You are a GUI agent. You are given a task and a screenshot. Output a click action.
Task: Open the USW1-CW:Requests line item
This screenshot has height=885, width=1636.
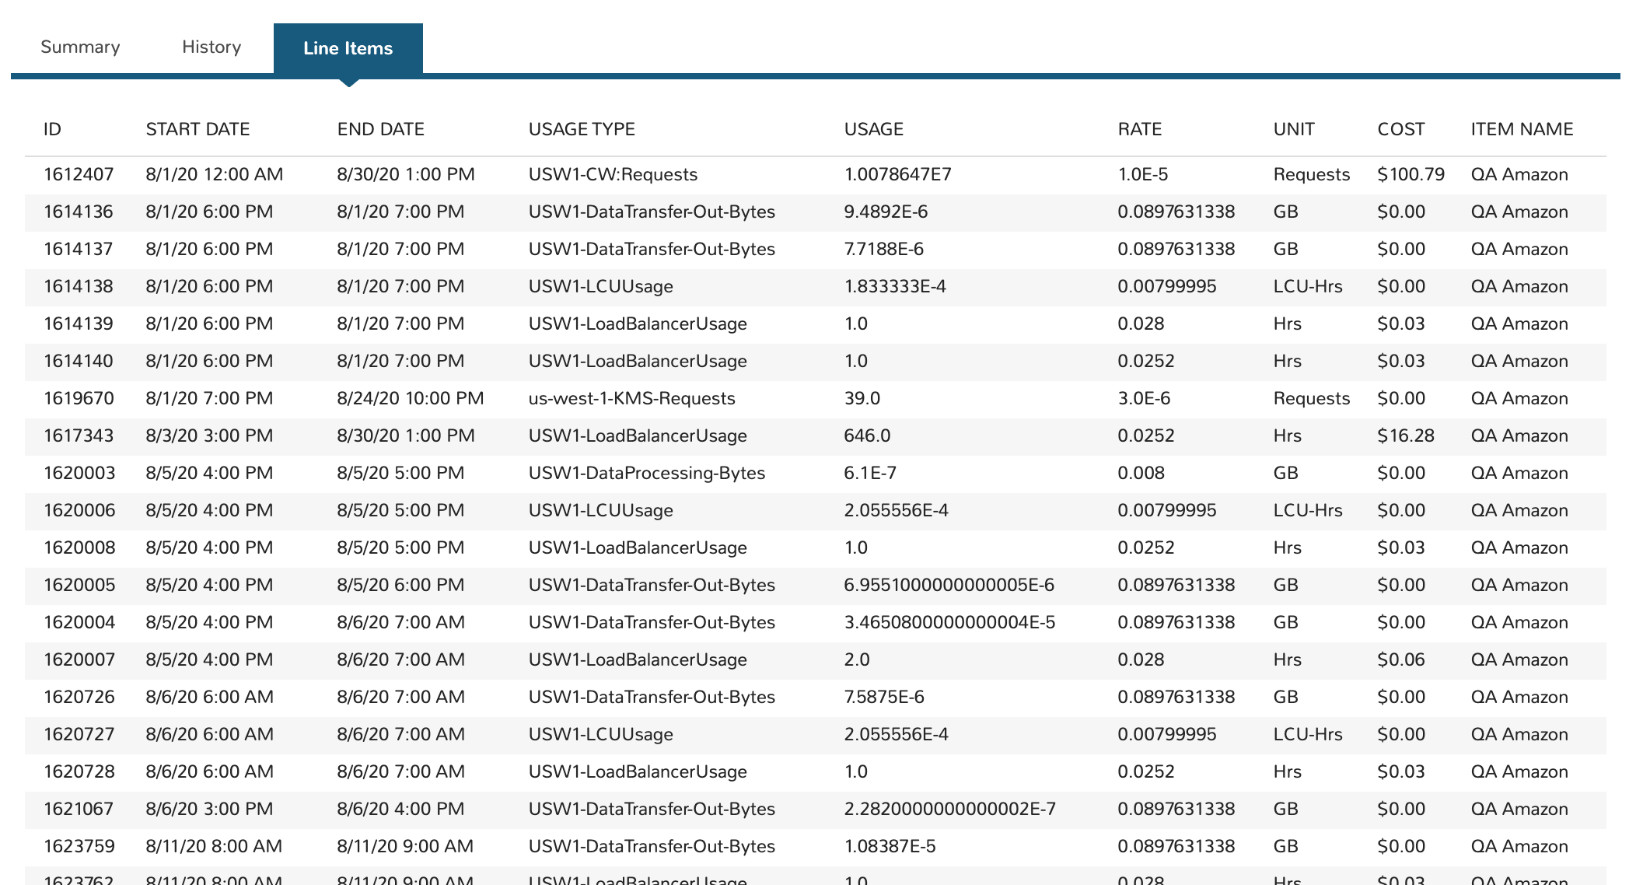[613, 174]
